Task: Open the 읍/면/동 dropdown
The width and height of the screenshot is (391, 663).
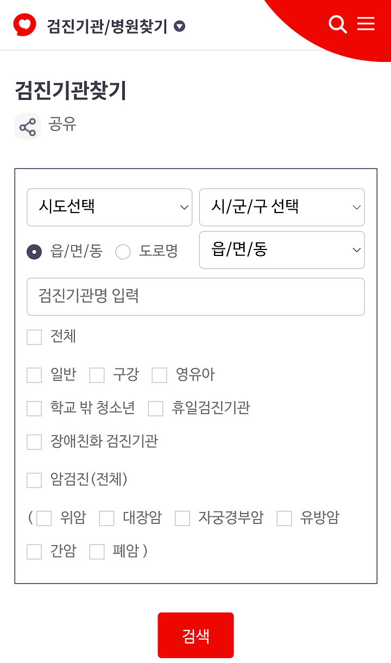Action: (x=282, y=250)
